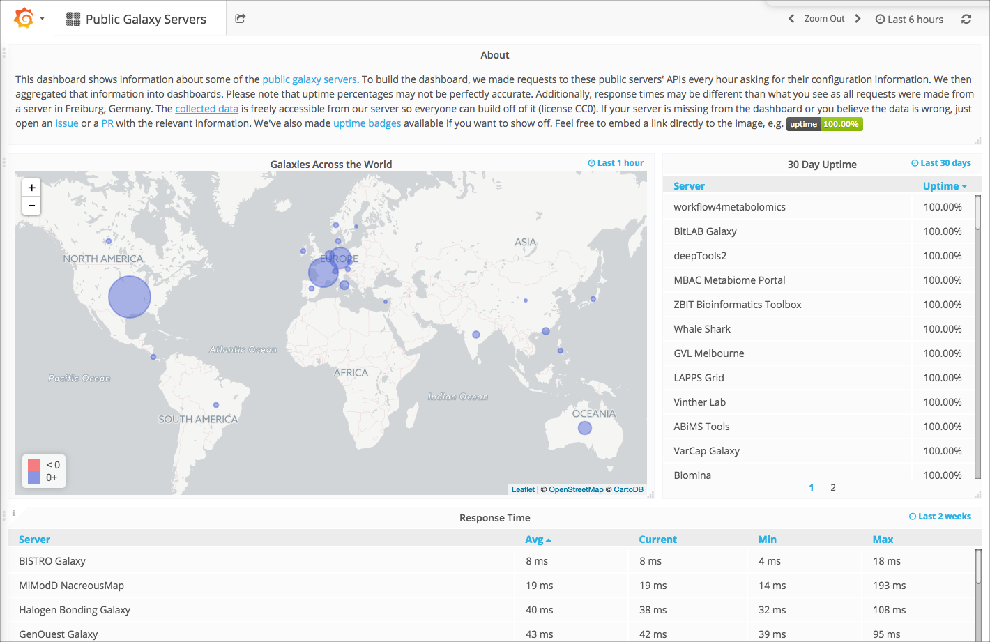Select the deepTools2 server row
The image size is (990, 642).
tap(818, 256)
